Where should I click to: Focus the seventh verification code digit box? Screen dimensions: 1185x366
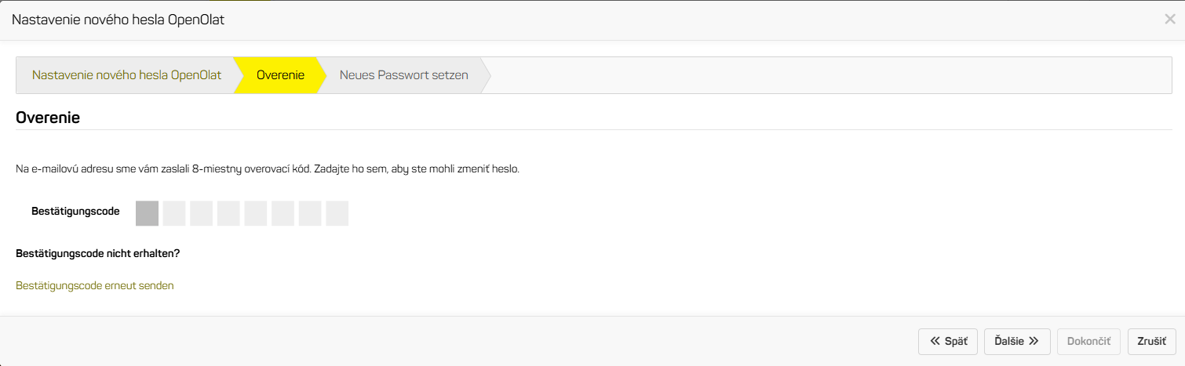coord(310,213)
